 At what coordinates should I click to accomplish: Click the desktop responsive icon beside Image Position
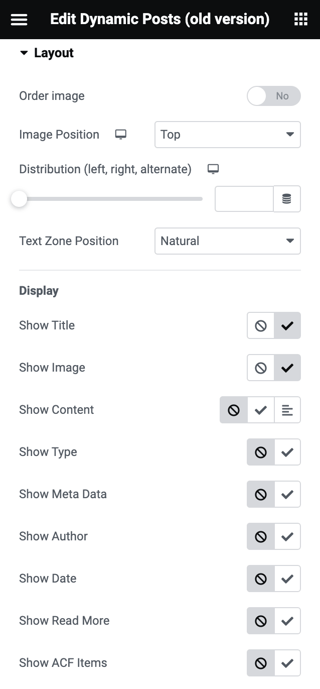120,135
